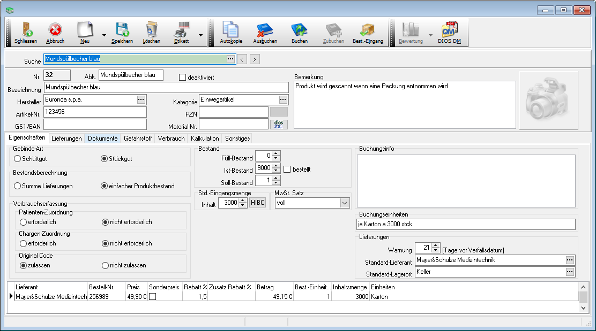Enable the deaktiviert checkbox

point(182,78)
